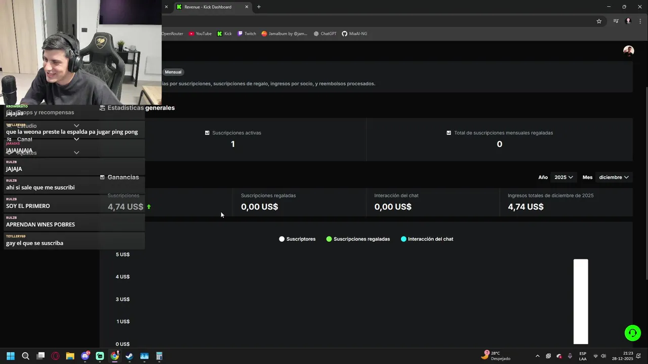Open the OpenRouter bookmark
The width and height of the screenshot is (648, 364).
(172, 34)
